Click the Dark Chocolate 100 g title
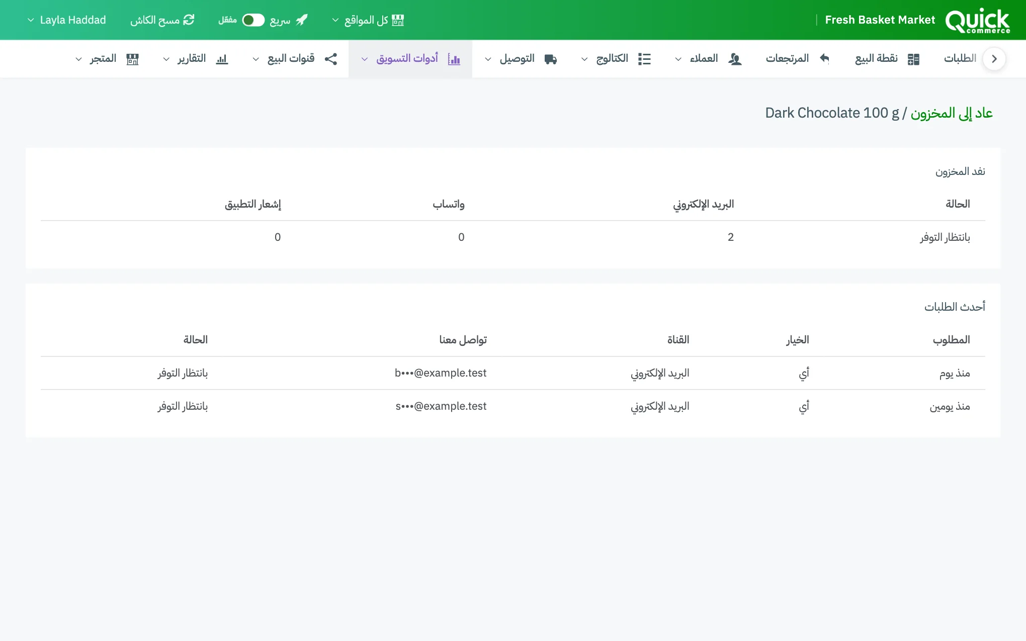Screen dimensions: 1026x641 click(832, 113)
